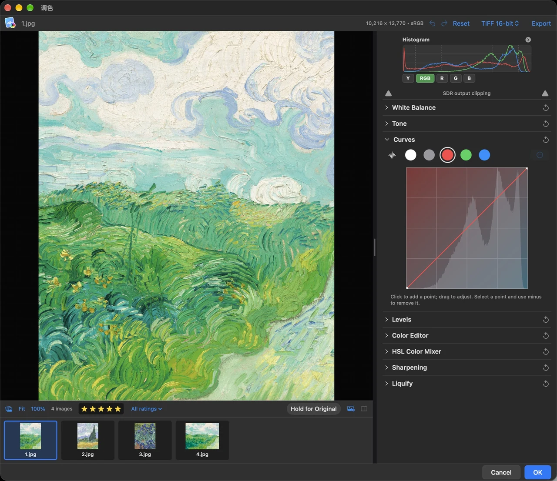Show RGB histogram channels
Screen dimensions: 557x481
click(425, 78)
